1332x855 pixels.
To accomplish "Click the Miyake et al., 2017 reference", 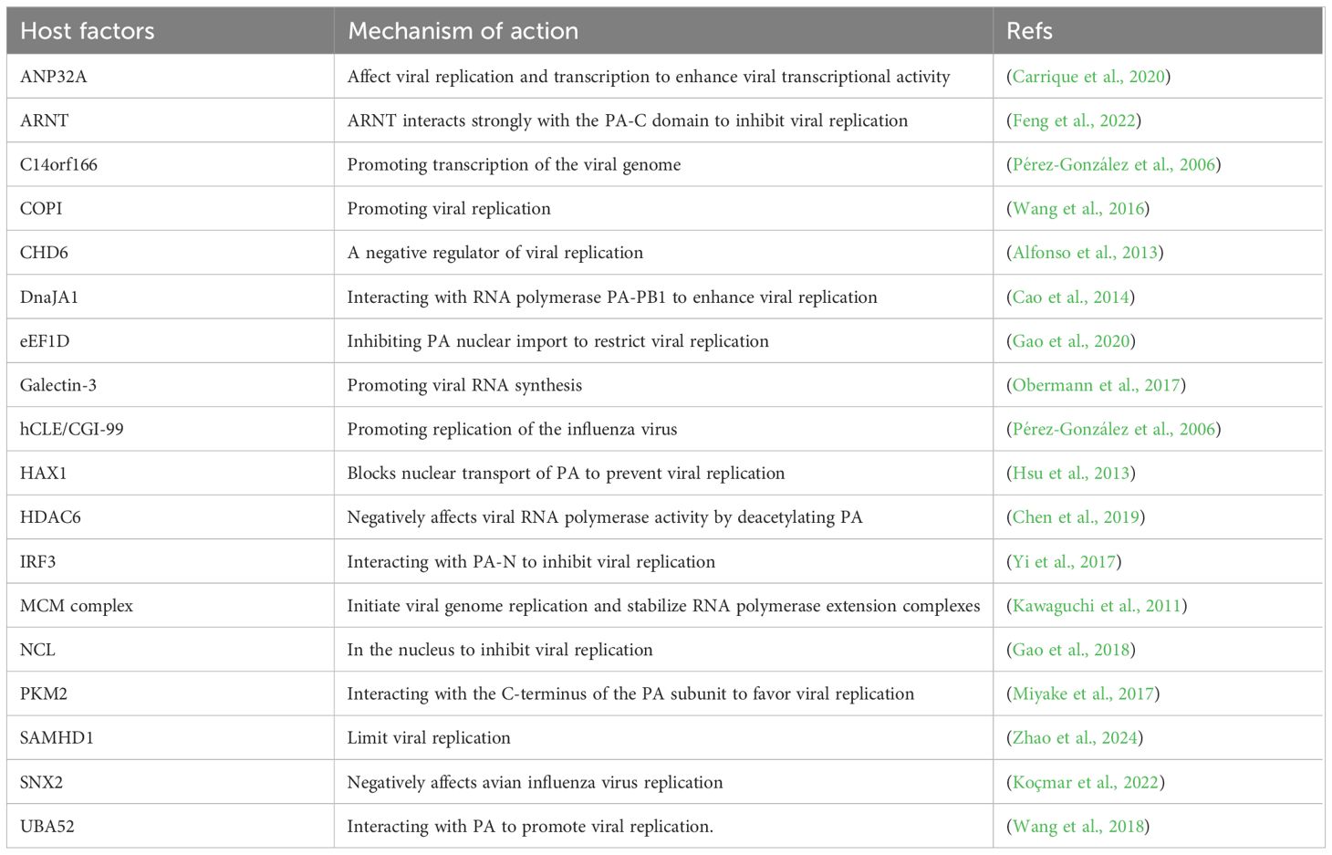I will pos(1083,693).
